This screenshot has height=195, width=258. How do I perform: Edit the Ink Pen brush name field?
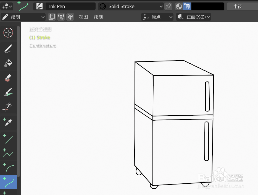pyautogui.click(x=70, y=6)
